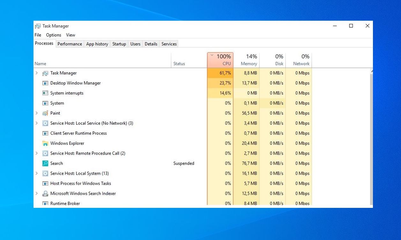This screenshot has height=240, width=401.
Task: Select the Paint application icon
Action: coord(45,113)
